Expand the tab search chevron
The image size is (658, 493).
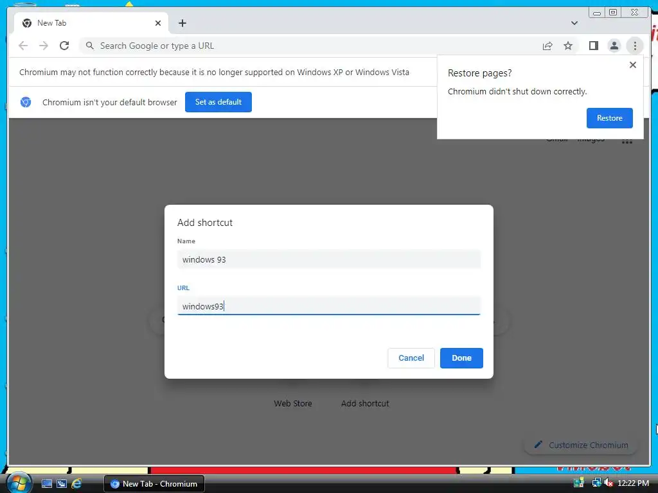574,23
